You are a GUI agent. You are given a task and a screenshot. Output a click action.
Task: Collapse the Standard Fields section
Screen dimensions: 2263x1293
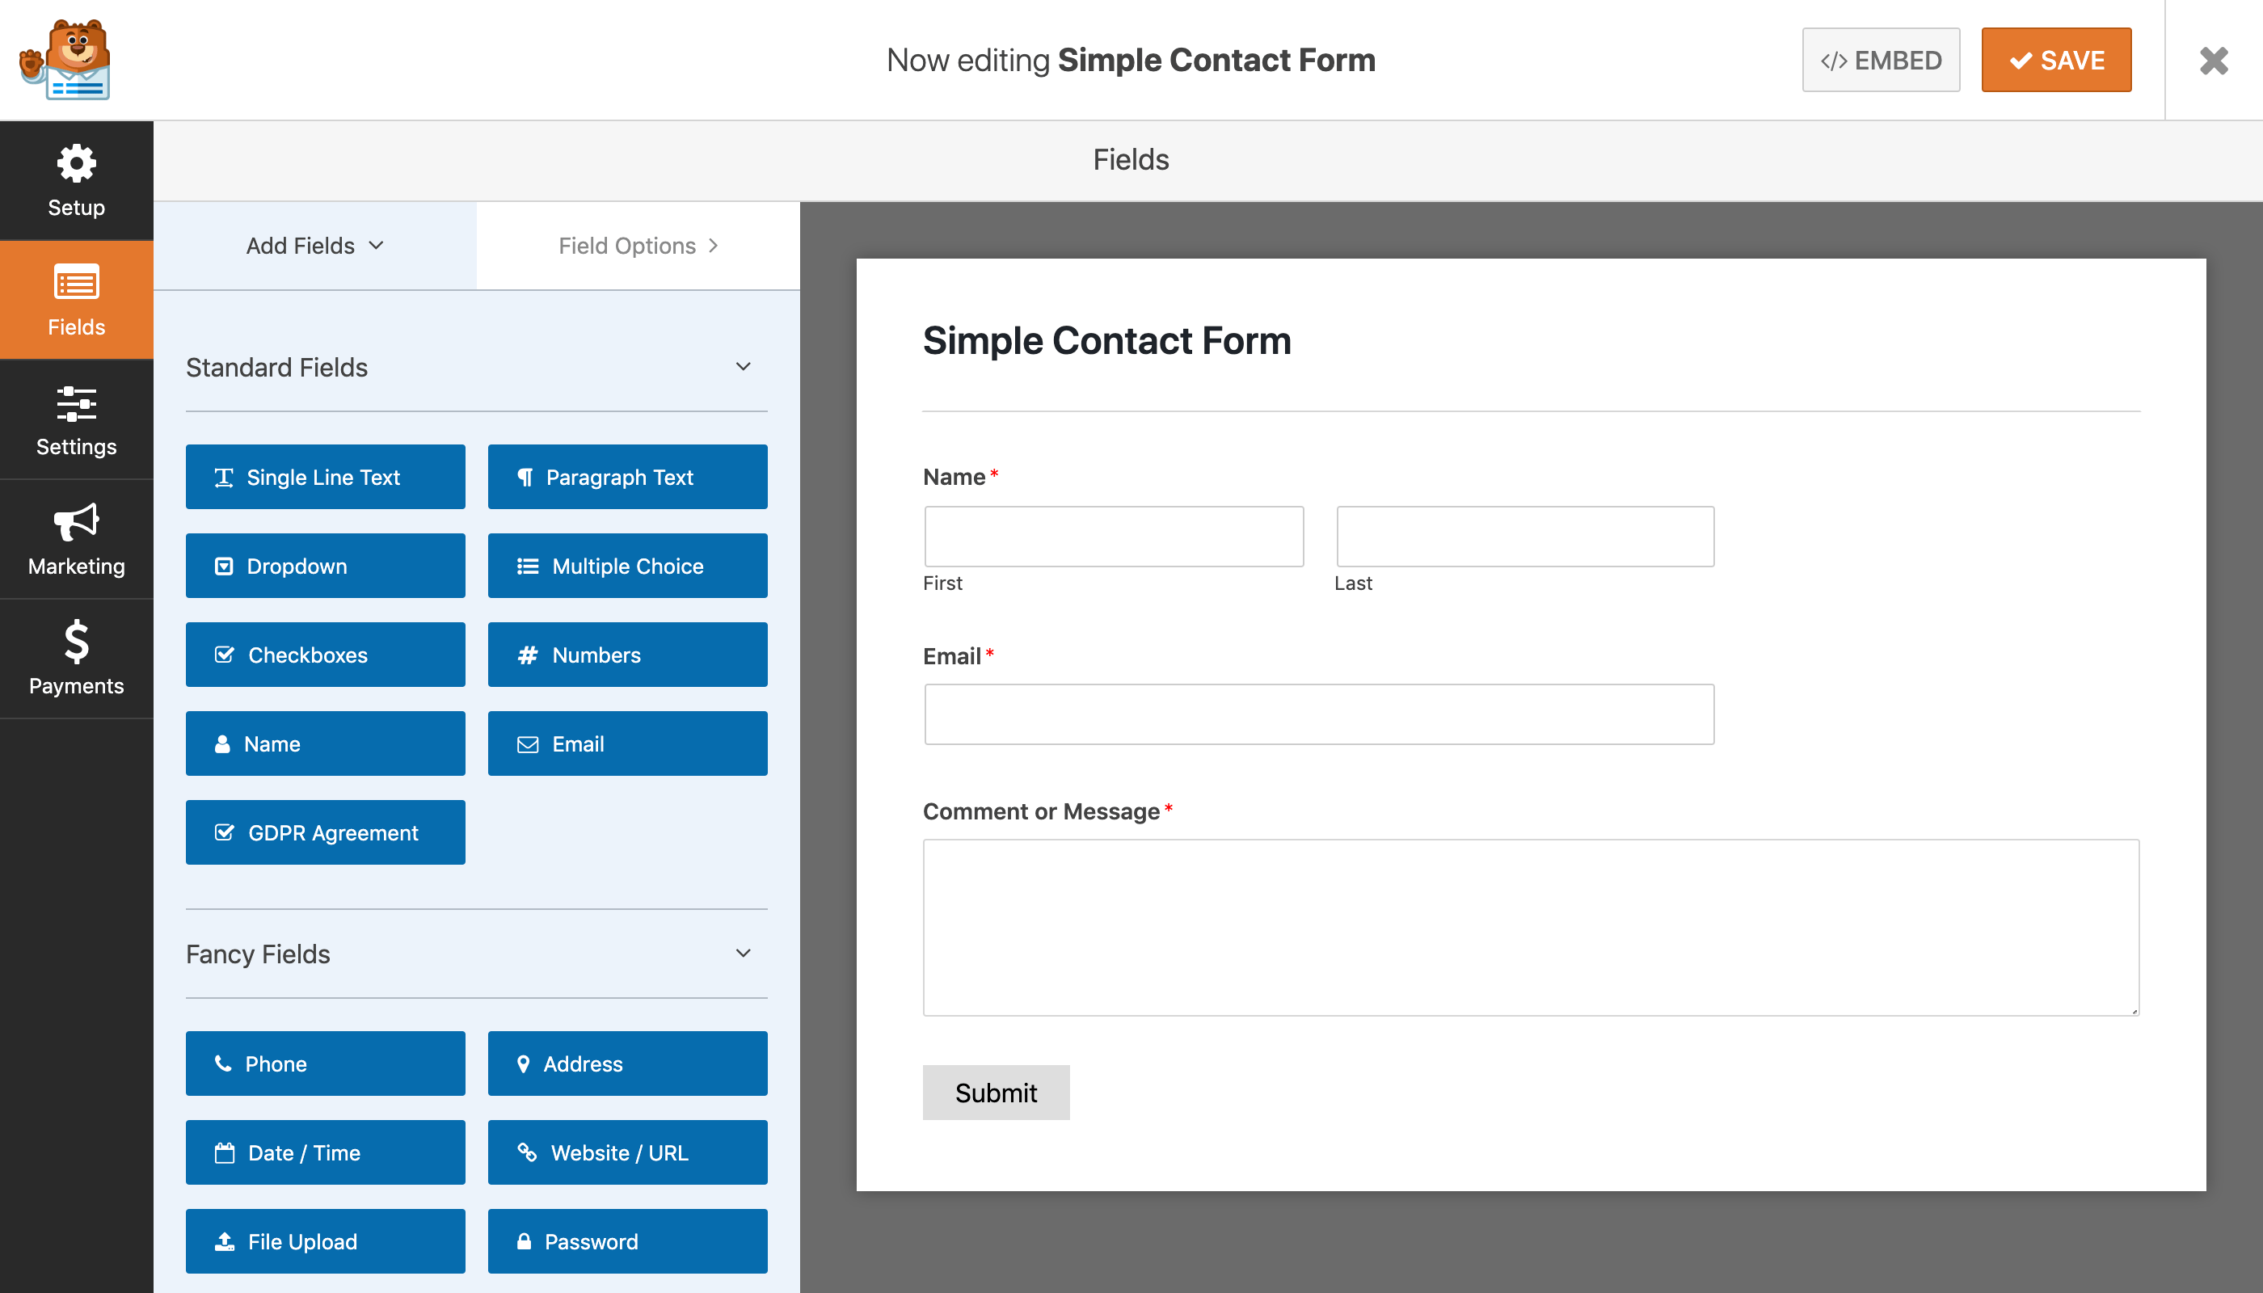click(744, 367)
